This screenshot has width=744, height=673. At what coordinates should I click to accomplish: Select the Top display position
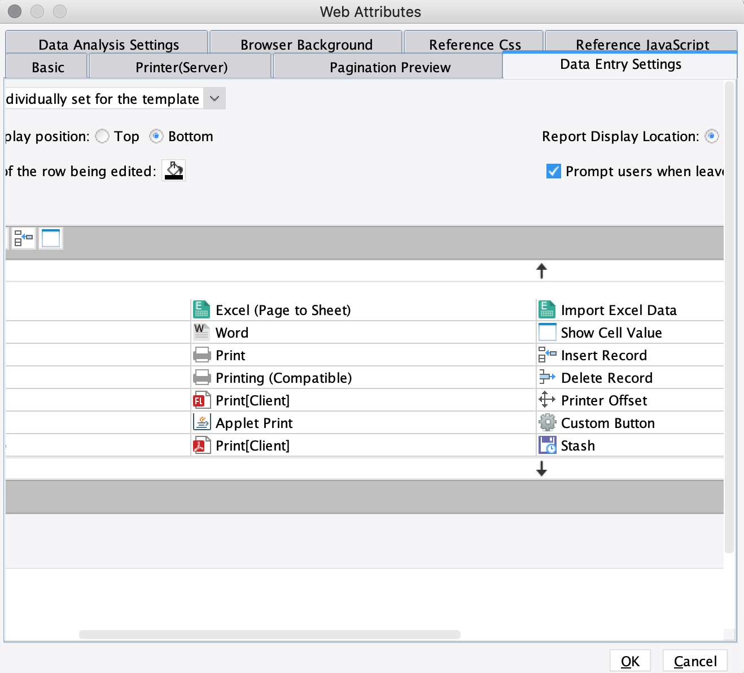coord(102,136)
